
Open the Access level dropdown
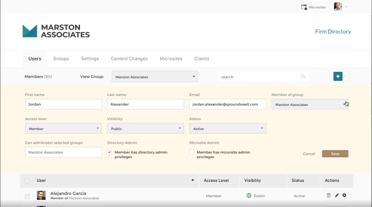63,128
